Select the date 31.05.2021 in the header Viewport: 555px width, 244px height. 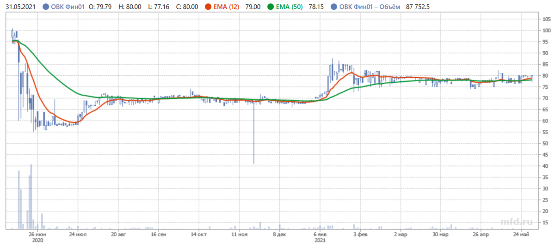pos(21,7)
